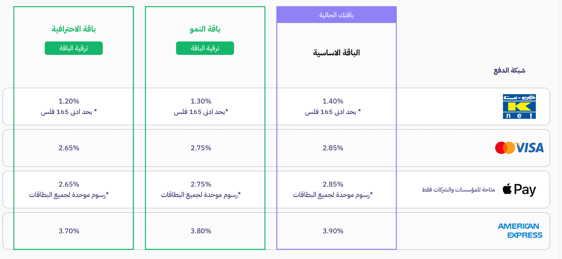Click the 3.90% American Express fee
This screenshot has height=259, width=562.
coord(333,231)
